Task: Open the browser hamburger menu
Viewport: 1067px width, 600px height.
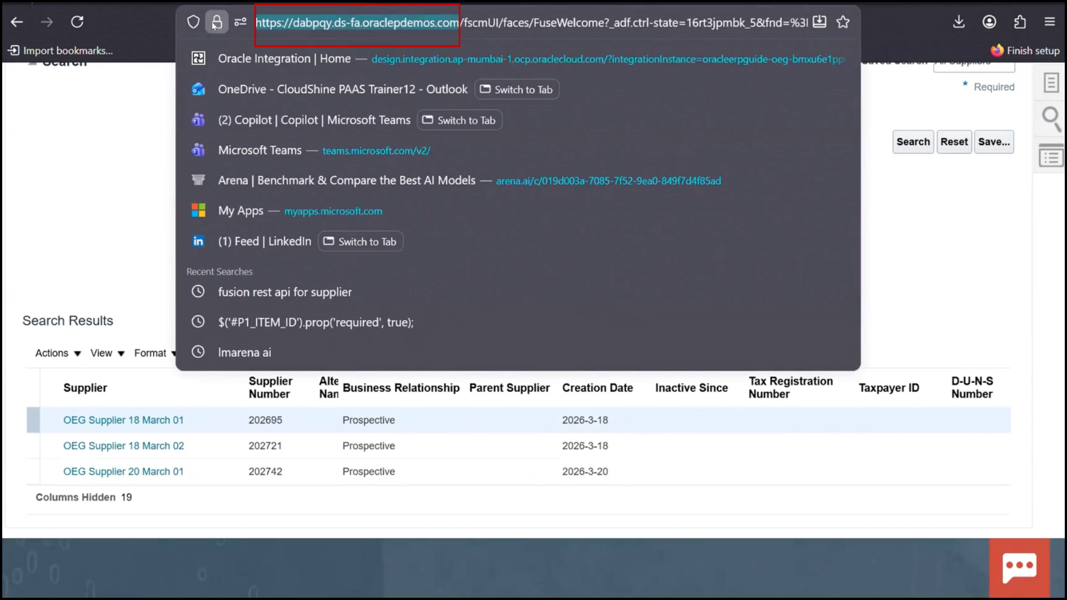Action: pyautogui.click(x=1050, y=22)
